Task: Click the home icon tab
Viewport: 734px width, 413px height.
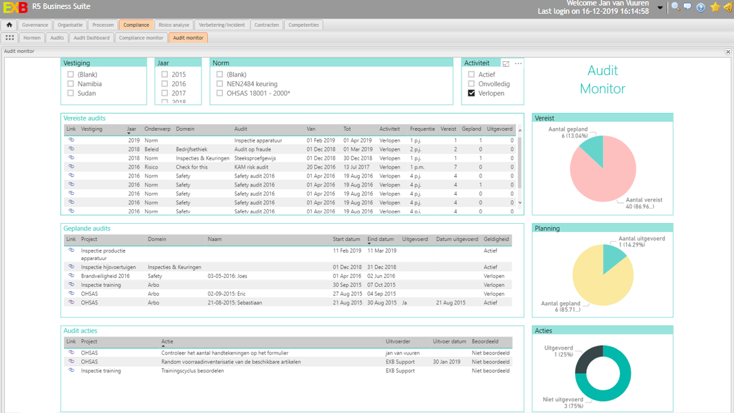Action: [9, 25]
